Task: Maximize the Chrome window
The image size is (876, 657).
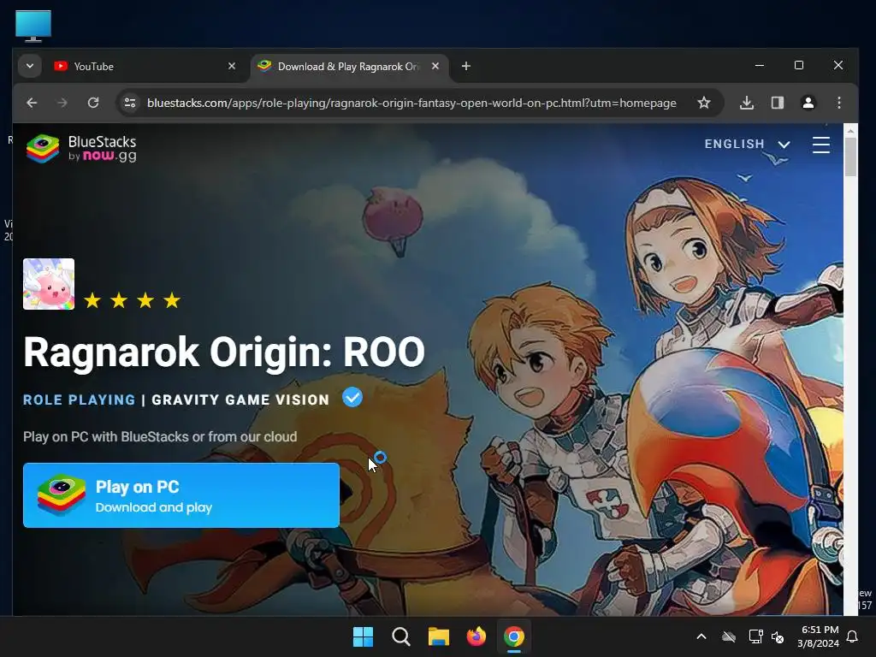Action: tap(799, 65)
